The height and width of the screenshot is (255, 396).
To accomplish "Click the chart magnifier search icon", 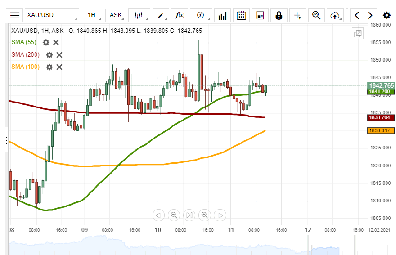I will point(316,15).
